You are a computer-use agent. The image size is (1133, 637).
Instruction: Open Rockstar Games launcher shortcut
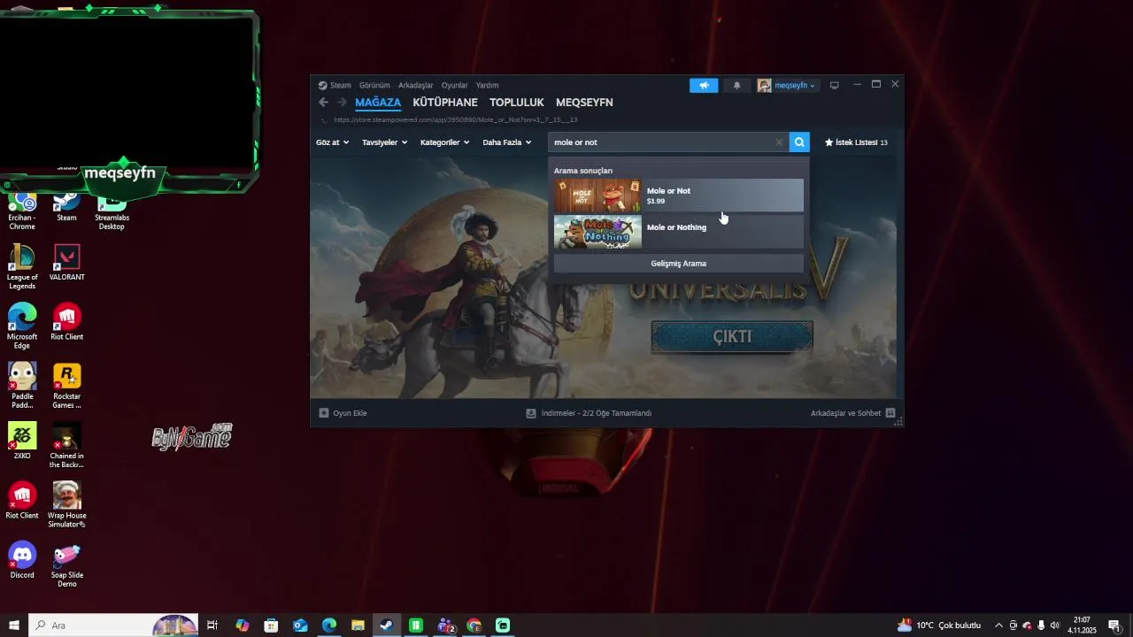[66, 386]
